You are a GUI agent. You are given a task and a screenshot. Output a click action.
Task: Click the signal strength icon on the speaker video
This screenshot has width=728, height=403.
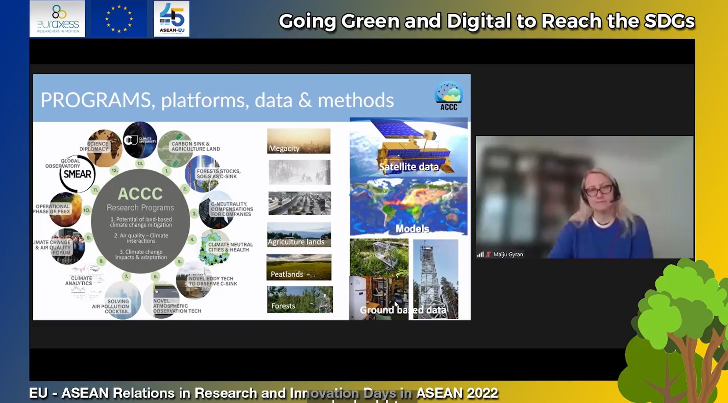point(480,254)
